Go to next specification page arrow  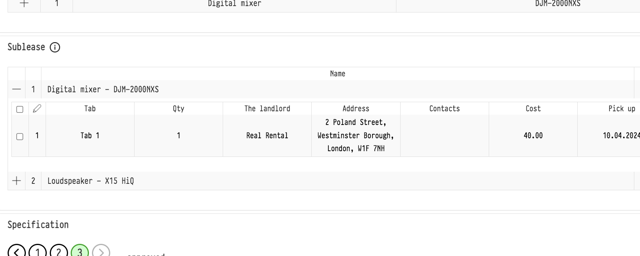(x=101, y=252)
